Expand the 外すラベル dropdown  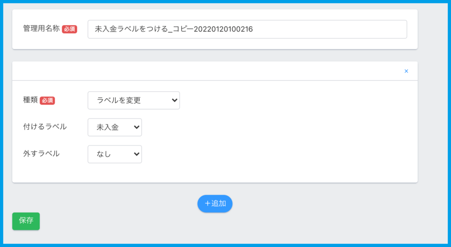pos(115,154)
